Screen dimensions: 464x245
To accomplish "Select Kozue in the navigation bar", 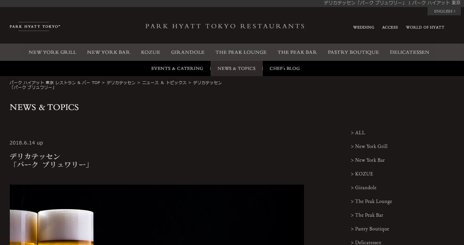I will click(150, 52).
